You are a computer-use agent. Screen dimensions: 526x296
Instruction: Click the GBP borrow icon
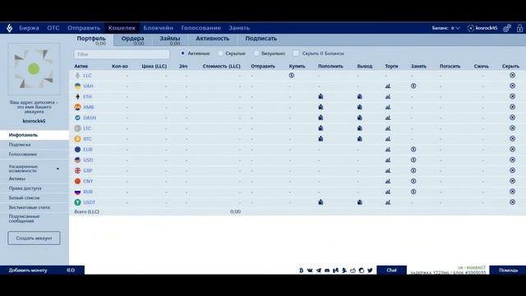[x=413, y=170]
